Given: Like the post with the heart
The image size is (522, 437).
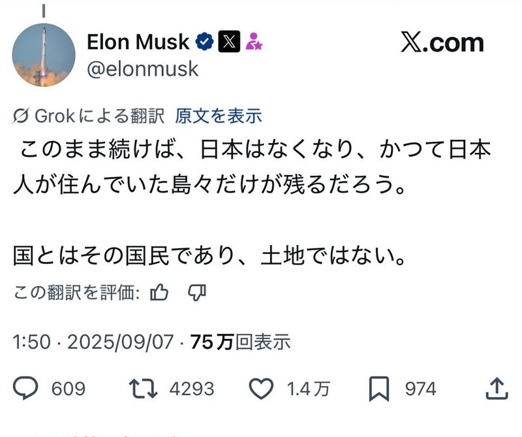Looking at the screenshot, I should pyautogui.click(x=262, y=389).
